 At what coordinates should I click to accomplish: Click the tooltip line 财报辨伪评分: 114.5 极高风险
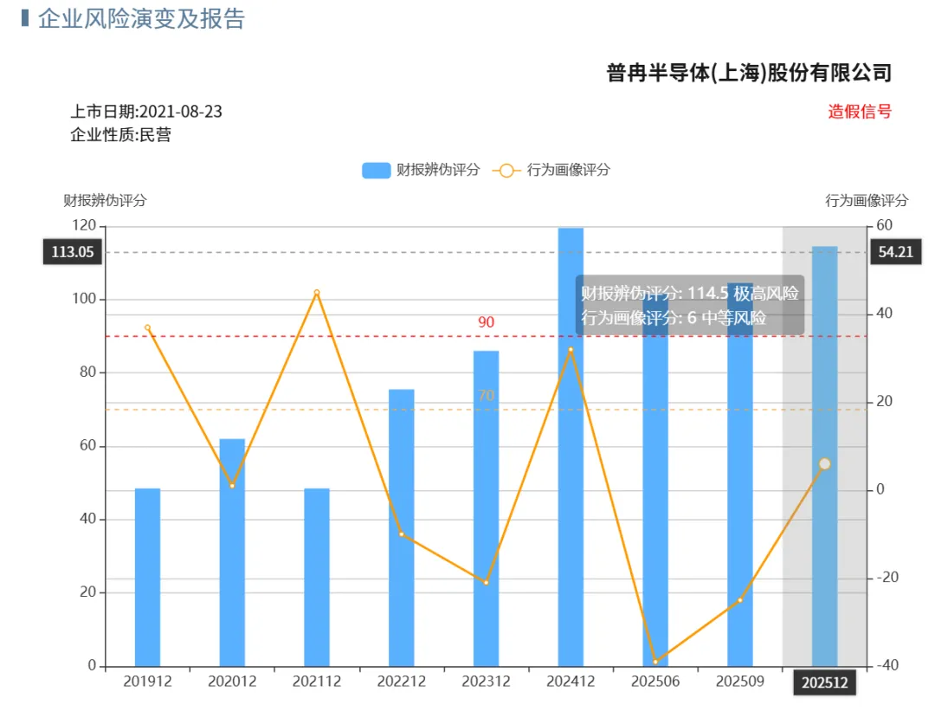(690, 294)
